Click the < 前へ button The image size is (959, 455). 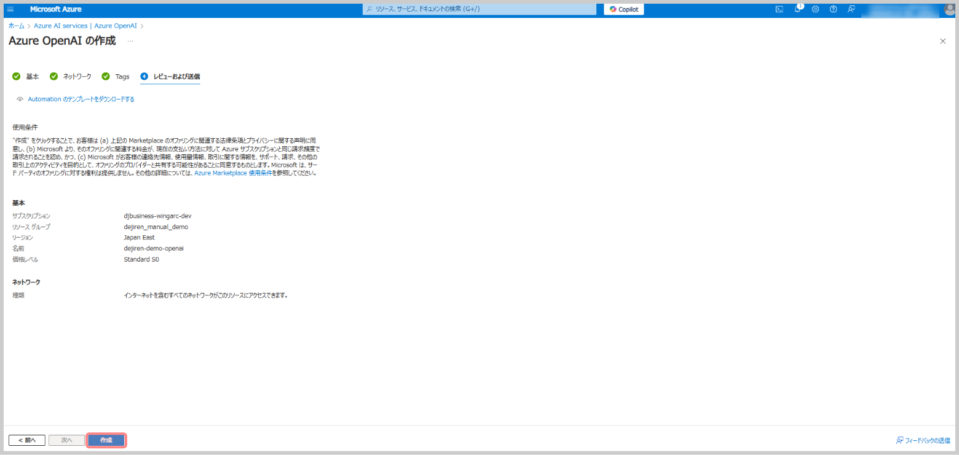[27, 440]
